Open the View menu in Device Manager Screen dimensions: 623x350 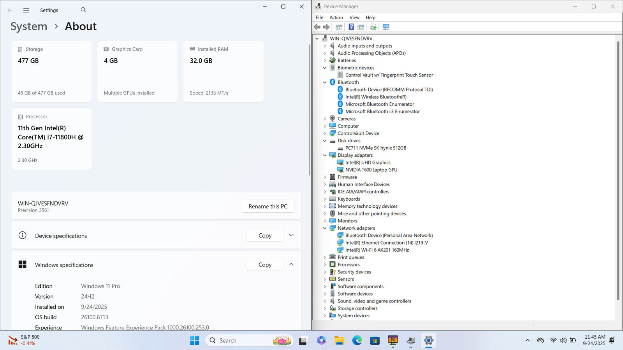[x=354, y=17]
